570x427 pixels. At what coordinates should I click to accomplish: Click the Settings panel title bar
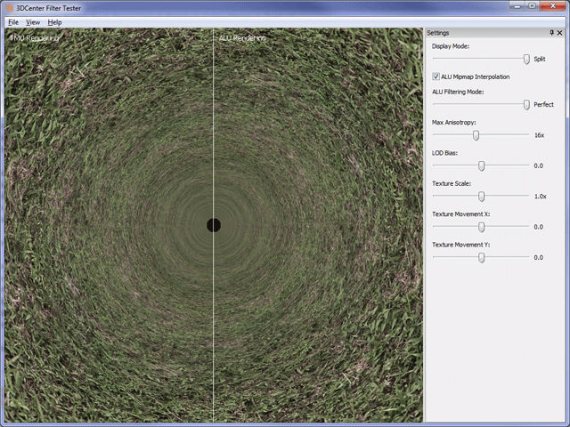pyautogui.click(x=485, y=33)
